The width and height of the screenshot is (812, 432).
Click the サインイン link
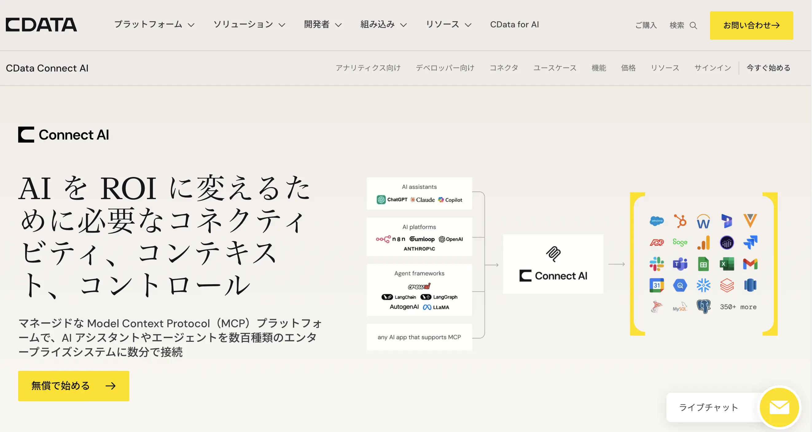click(x=712, y=68)
